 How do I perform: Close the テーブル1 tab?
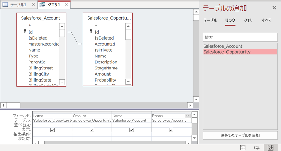tap(33, 5)
